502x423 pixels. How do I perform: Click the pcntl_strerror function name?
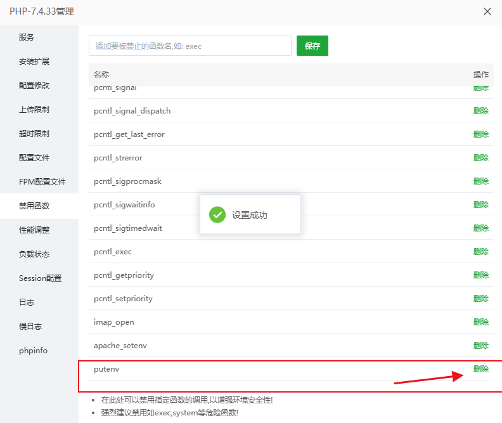(x=118, y=158)
